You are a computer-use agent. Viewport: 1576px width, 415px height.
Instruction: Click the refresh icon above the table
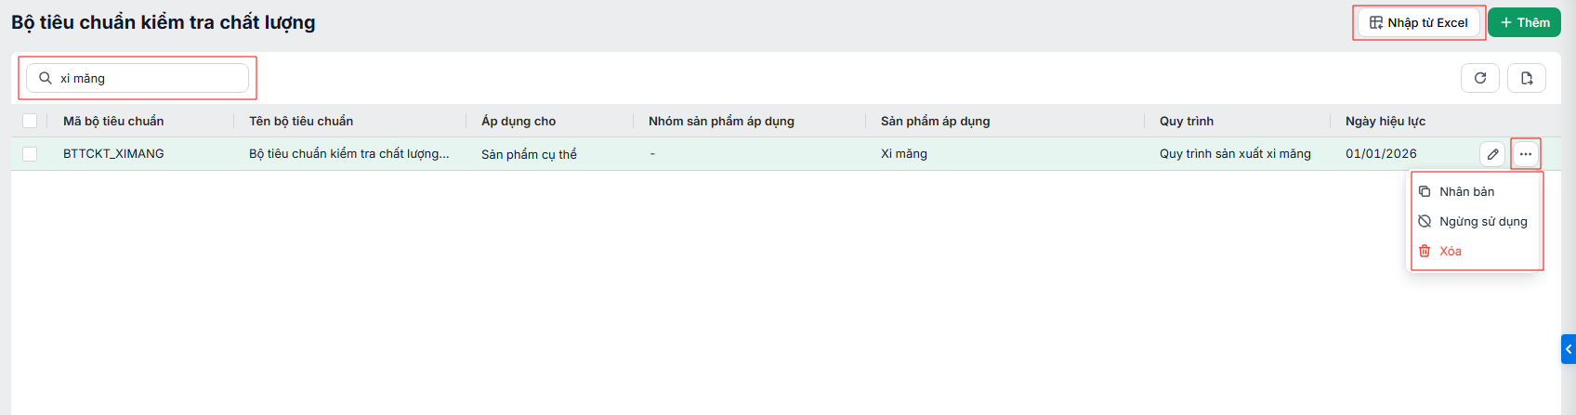(x=1480, y=78)
